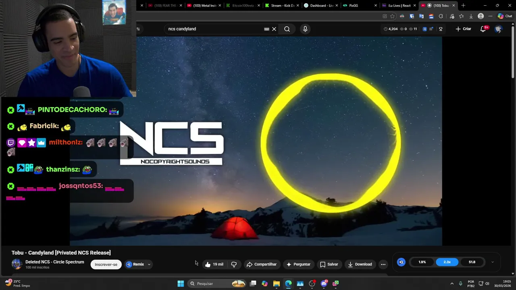Click the taskbar Pesquisar search box
Viewport: 516px width, 290px height.
pos(218,284)
